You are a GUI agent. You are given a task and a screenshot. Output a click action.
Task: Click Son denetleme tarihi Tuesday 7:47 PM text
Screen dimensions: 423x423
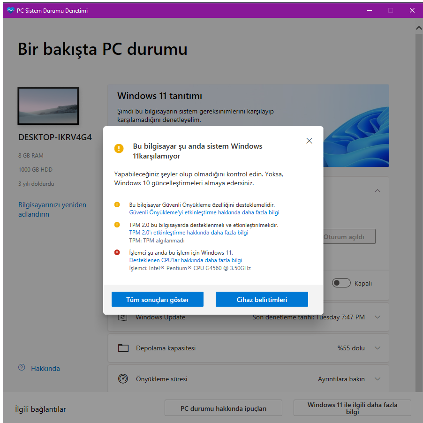[309, 317]
